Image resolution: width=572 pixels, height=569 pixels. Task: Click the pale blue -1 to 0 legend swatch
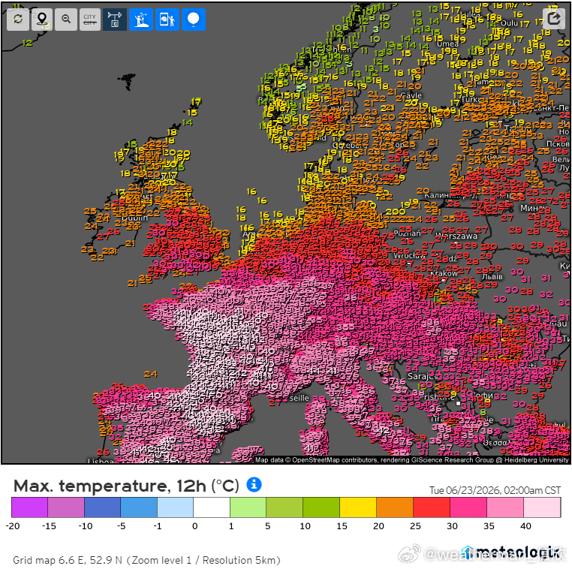point(176,507)
